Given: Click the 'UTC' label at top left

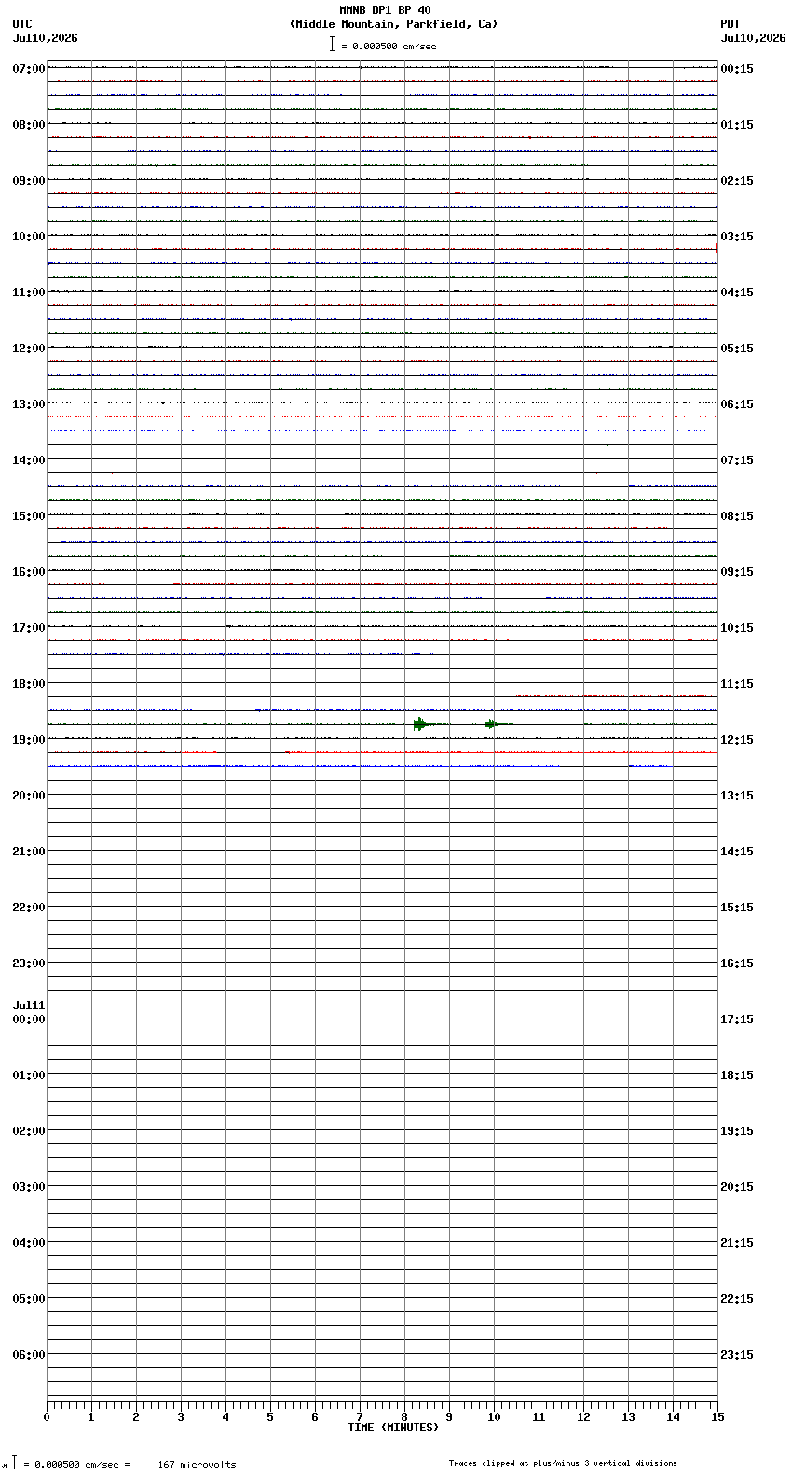Looking at the screenshot, I should 22,24.
